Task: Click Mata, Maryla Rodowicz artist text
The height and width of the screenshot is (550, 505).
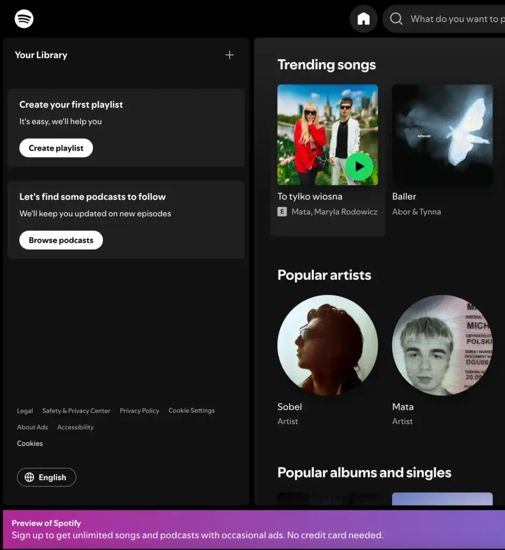Action: (x=334, y=212)
